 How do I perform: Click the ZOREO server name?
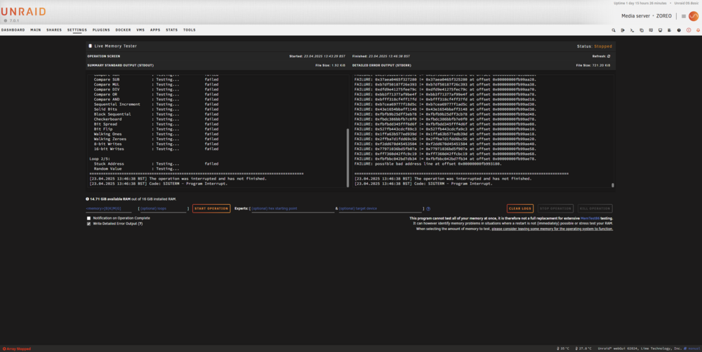click(x=664, y=16)
